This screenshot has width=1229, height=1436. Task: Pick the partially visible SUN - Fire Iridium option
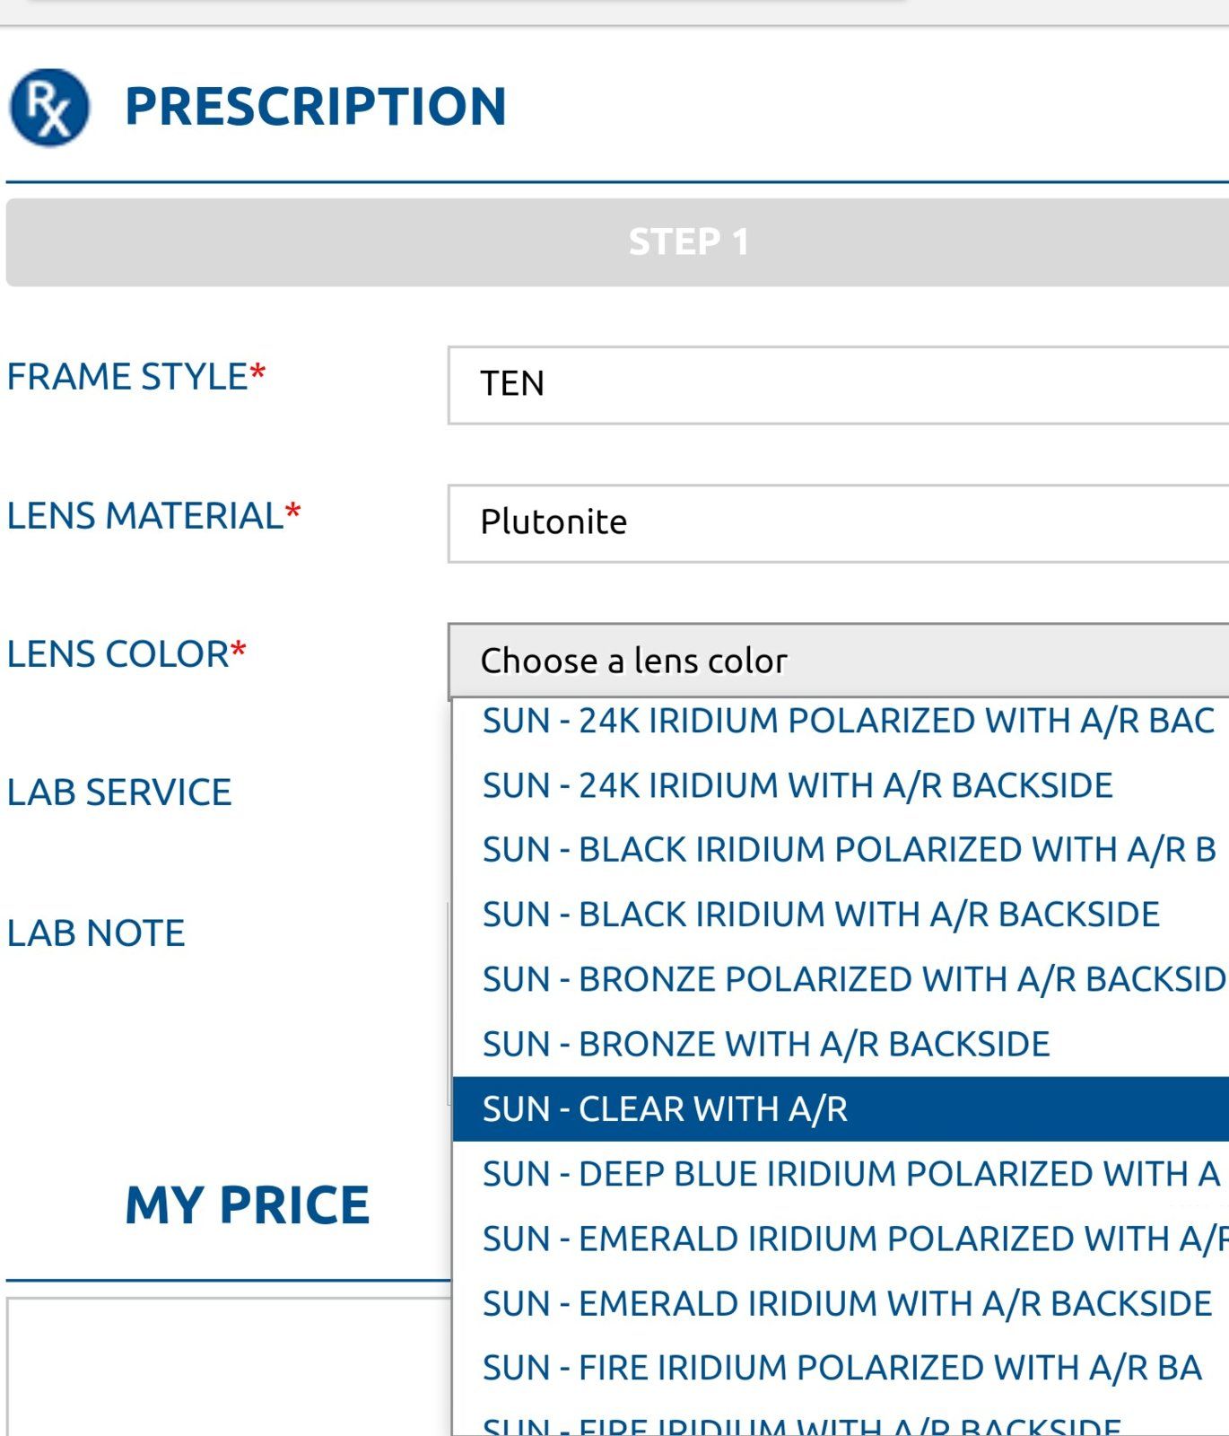[x=800, y=1425]
